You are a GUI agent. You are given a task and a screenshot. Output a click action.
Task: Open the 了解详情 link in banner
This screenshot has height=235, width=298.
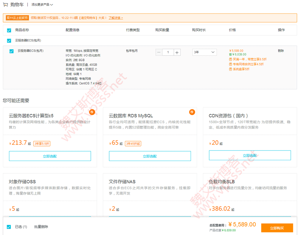click(116, 18)
